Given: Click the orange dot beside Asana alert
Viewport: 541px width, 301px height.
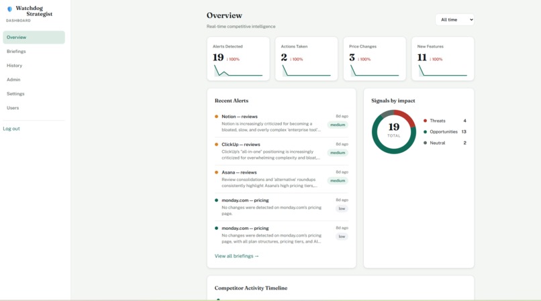Looking at the screenshot, I should coord(216,172).
